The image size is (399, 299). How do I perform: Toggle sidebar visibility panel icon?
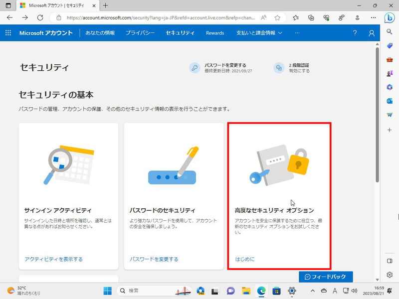(x=390, y=261)
